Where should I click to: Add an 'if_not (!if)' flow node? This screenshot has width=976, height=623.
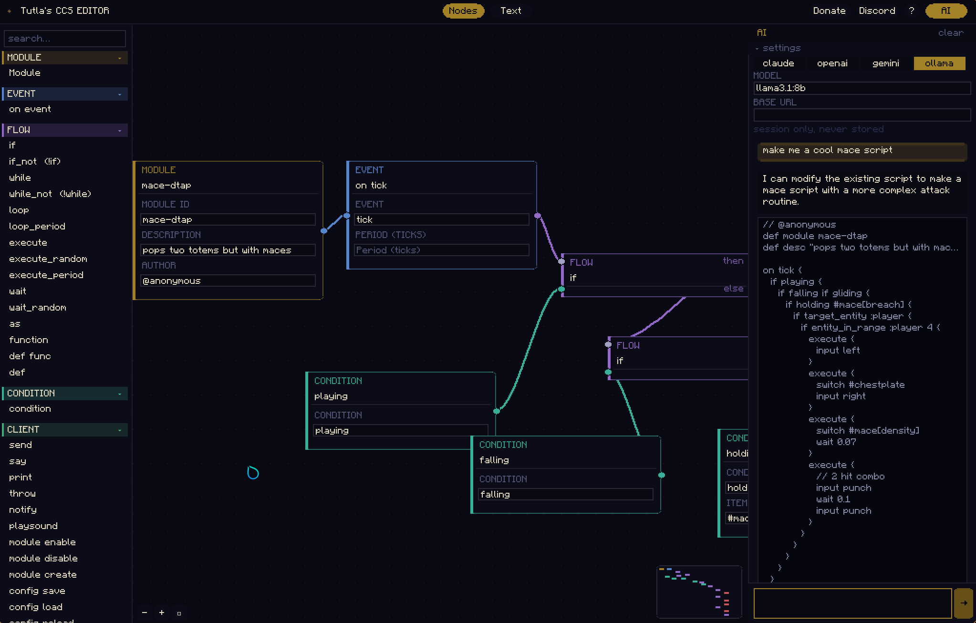(35, 162)
